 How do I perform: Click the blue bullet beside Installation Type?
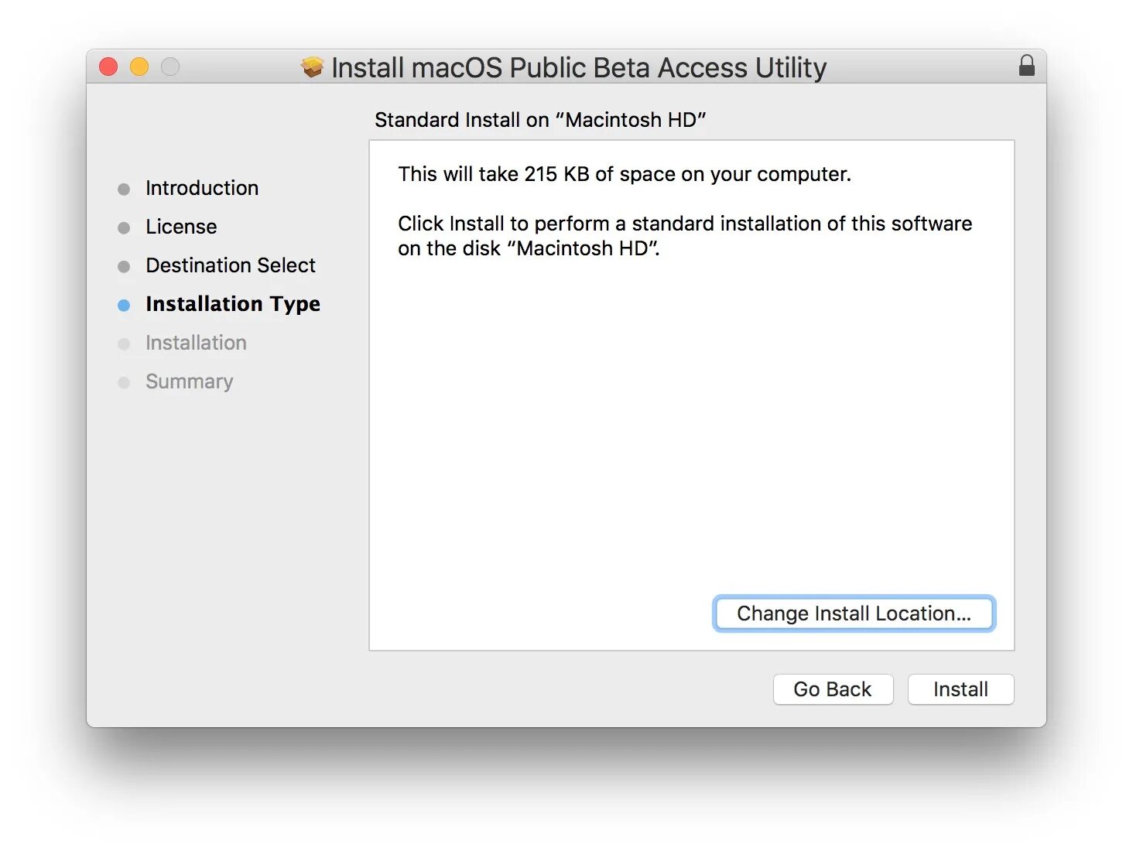click(x=124, y=306)
